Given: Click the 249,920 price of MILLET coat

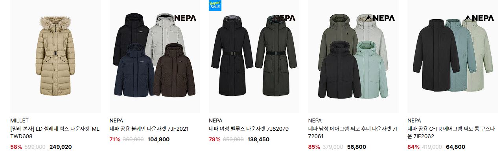Looking at the screenshot, I should 61,147.
